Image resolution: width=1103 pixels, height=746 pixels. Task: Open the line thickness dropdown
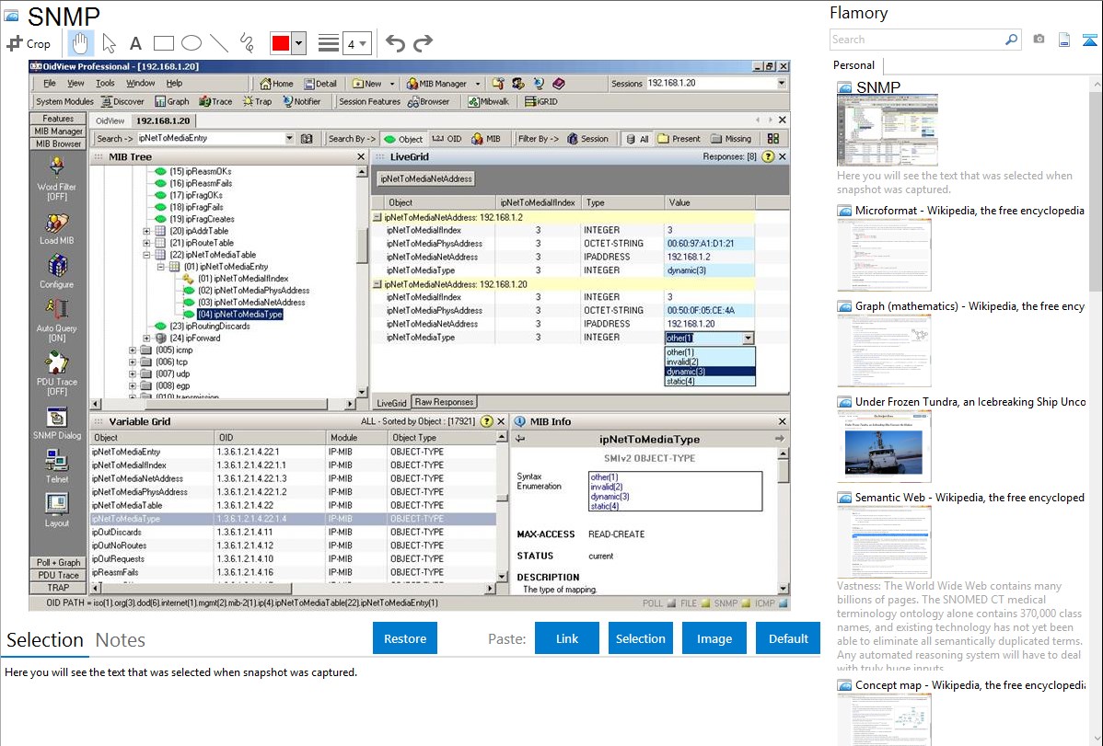tap(356, 43)
